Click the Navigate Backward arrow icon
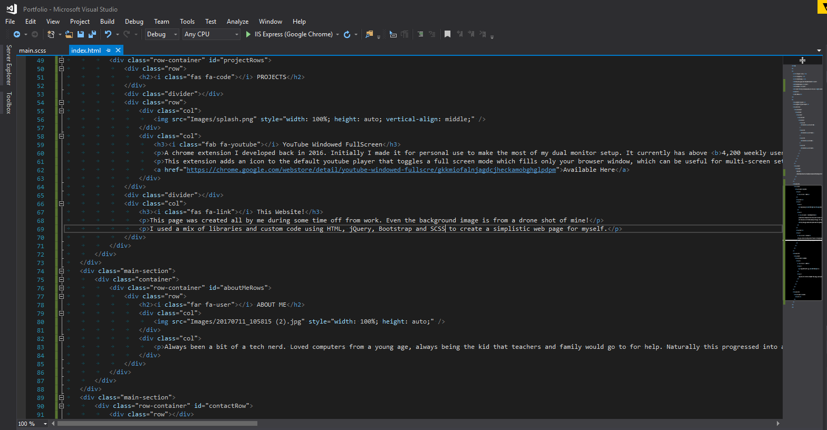 pos(17,34)
